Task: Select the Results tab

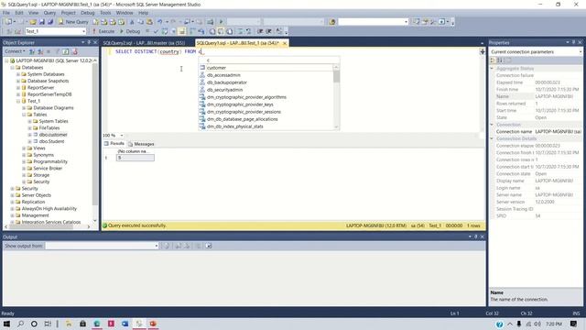Action: click(114, 144)
